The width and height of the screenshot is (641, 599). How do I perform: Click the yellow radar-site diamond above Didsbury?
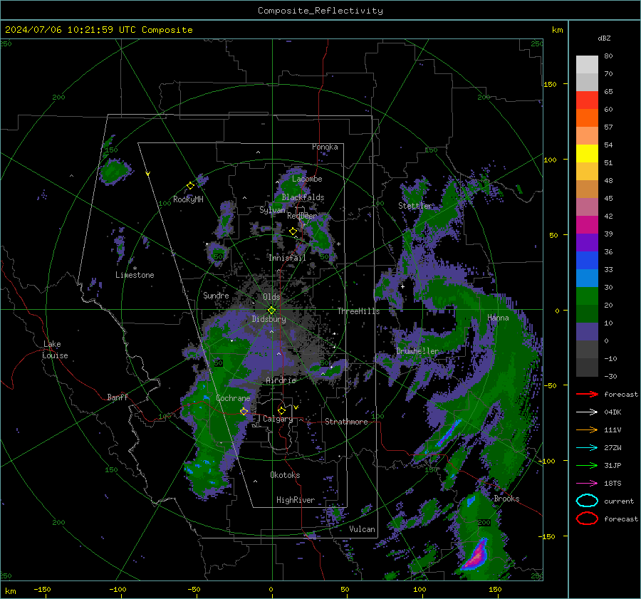271,311
